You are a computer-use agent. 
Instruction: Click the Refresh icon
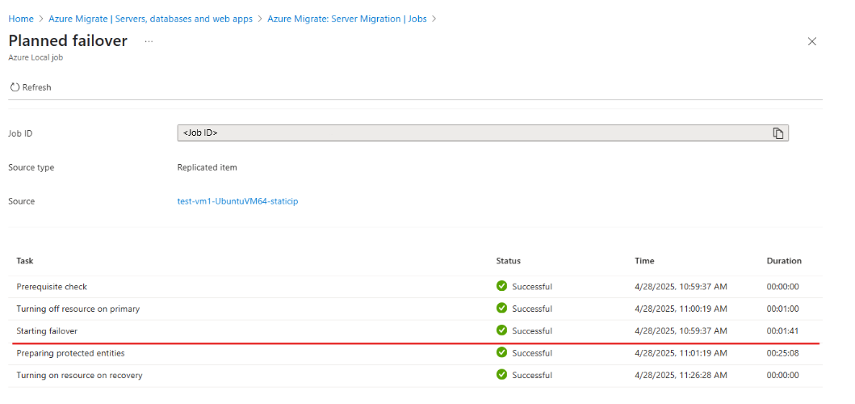(x=15, y=87)
